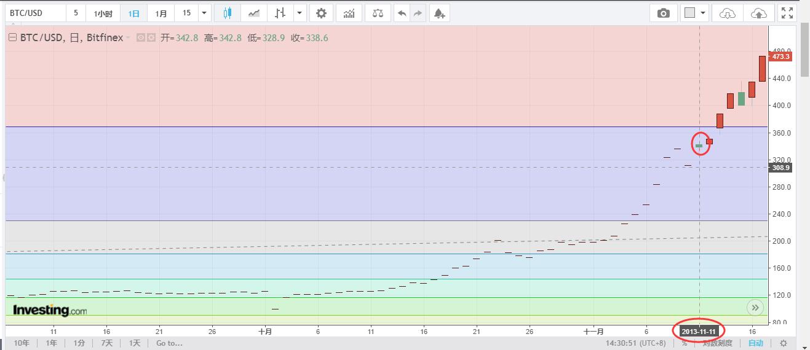Open the bar style dropdown arrow

300,13
